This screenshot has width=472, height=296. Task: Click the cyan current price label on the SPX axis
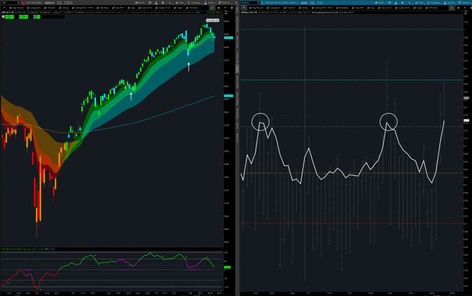pyautogui.click(x=228, y=38)
